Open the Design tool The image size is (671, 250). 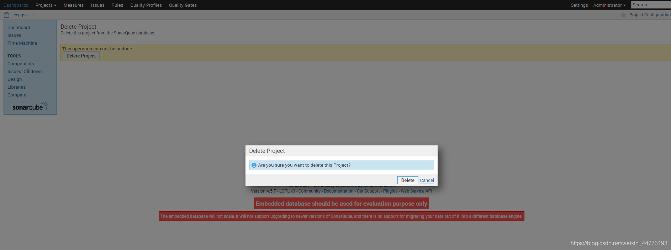pos(15,79)
